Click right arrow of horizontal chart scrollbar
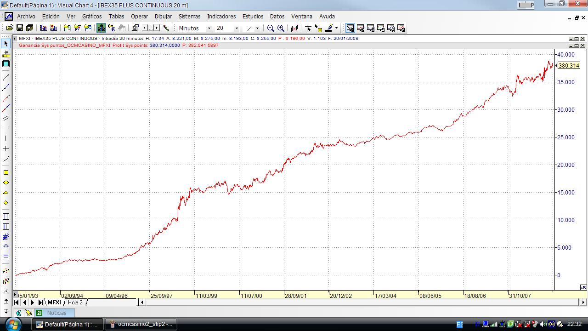This screenshot has height=331, width=588. coord(583,302)
